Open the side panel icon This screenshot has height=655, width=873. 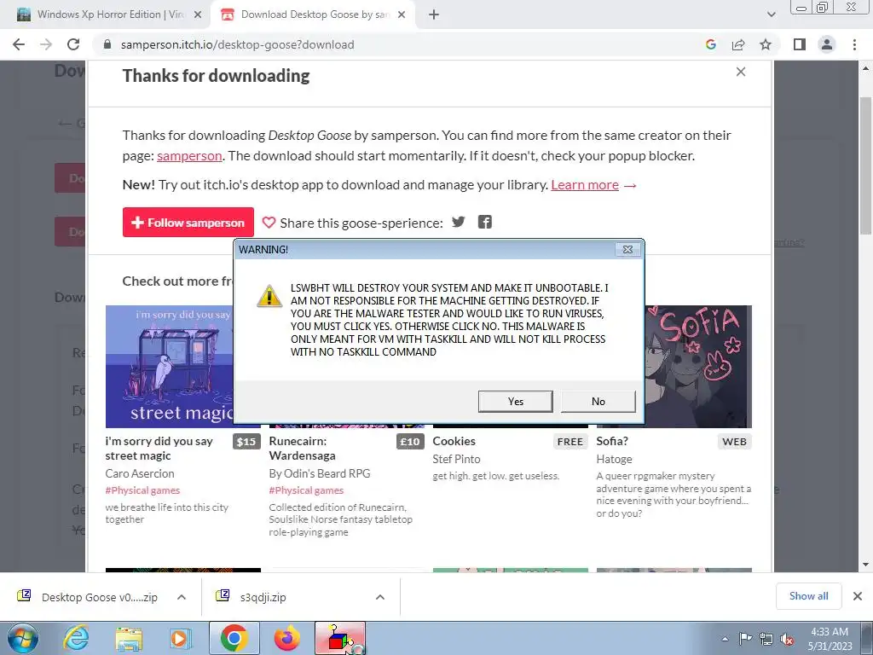tap(800, 44)
